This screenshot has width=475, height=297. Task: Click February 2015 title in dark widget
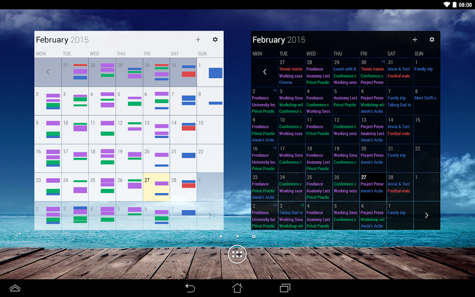pos(279,40)
